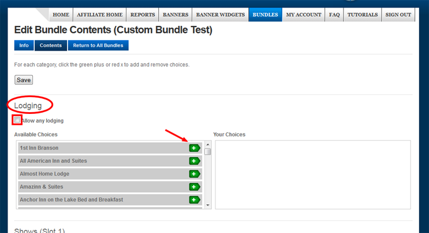
Task: Switch to the Info sub-tab
Action: pyautogui.click(x=24, y=45)
